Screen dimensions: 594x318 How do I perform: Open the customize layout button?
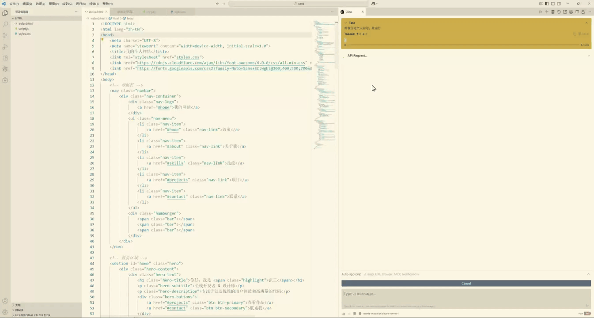(541, 4)
